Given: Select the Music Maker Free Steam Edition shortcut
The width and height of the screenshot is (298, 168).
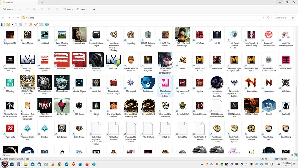Looking at the screenshot, I should coord(165,86).
